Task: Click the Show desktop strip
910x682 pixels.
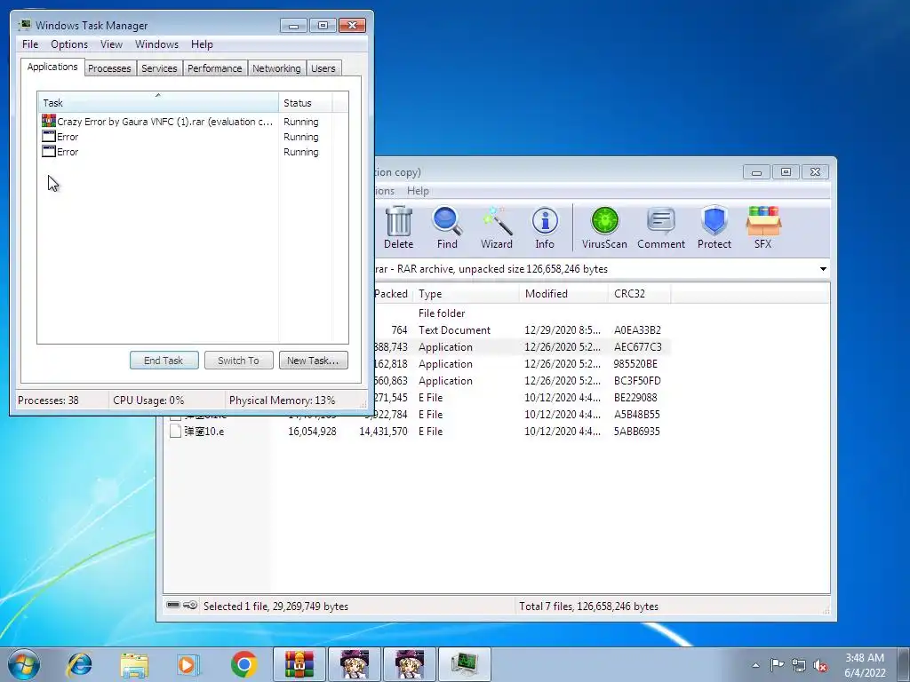Action: point(905,664)
